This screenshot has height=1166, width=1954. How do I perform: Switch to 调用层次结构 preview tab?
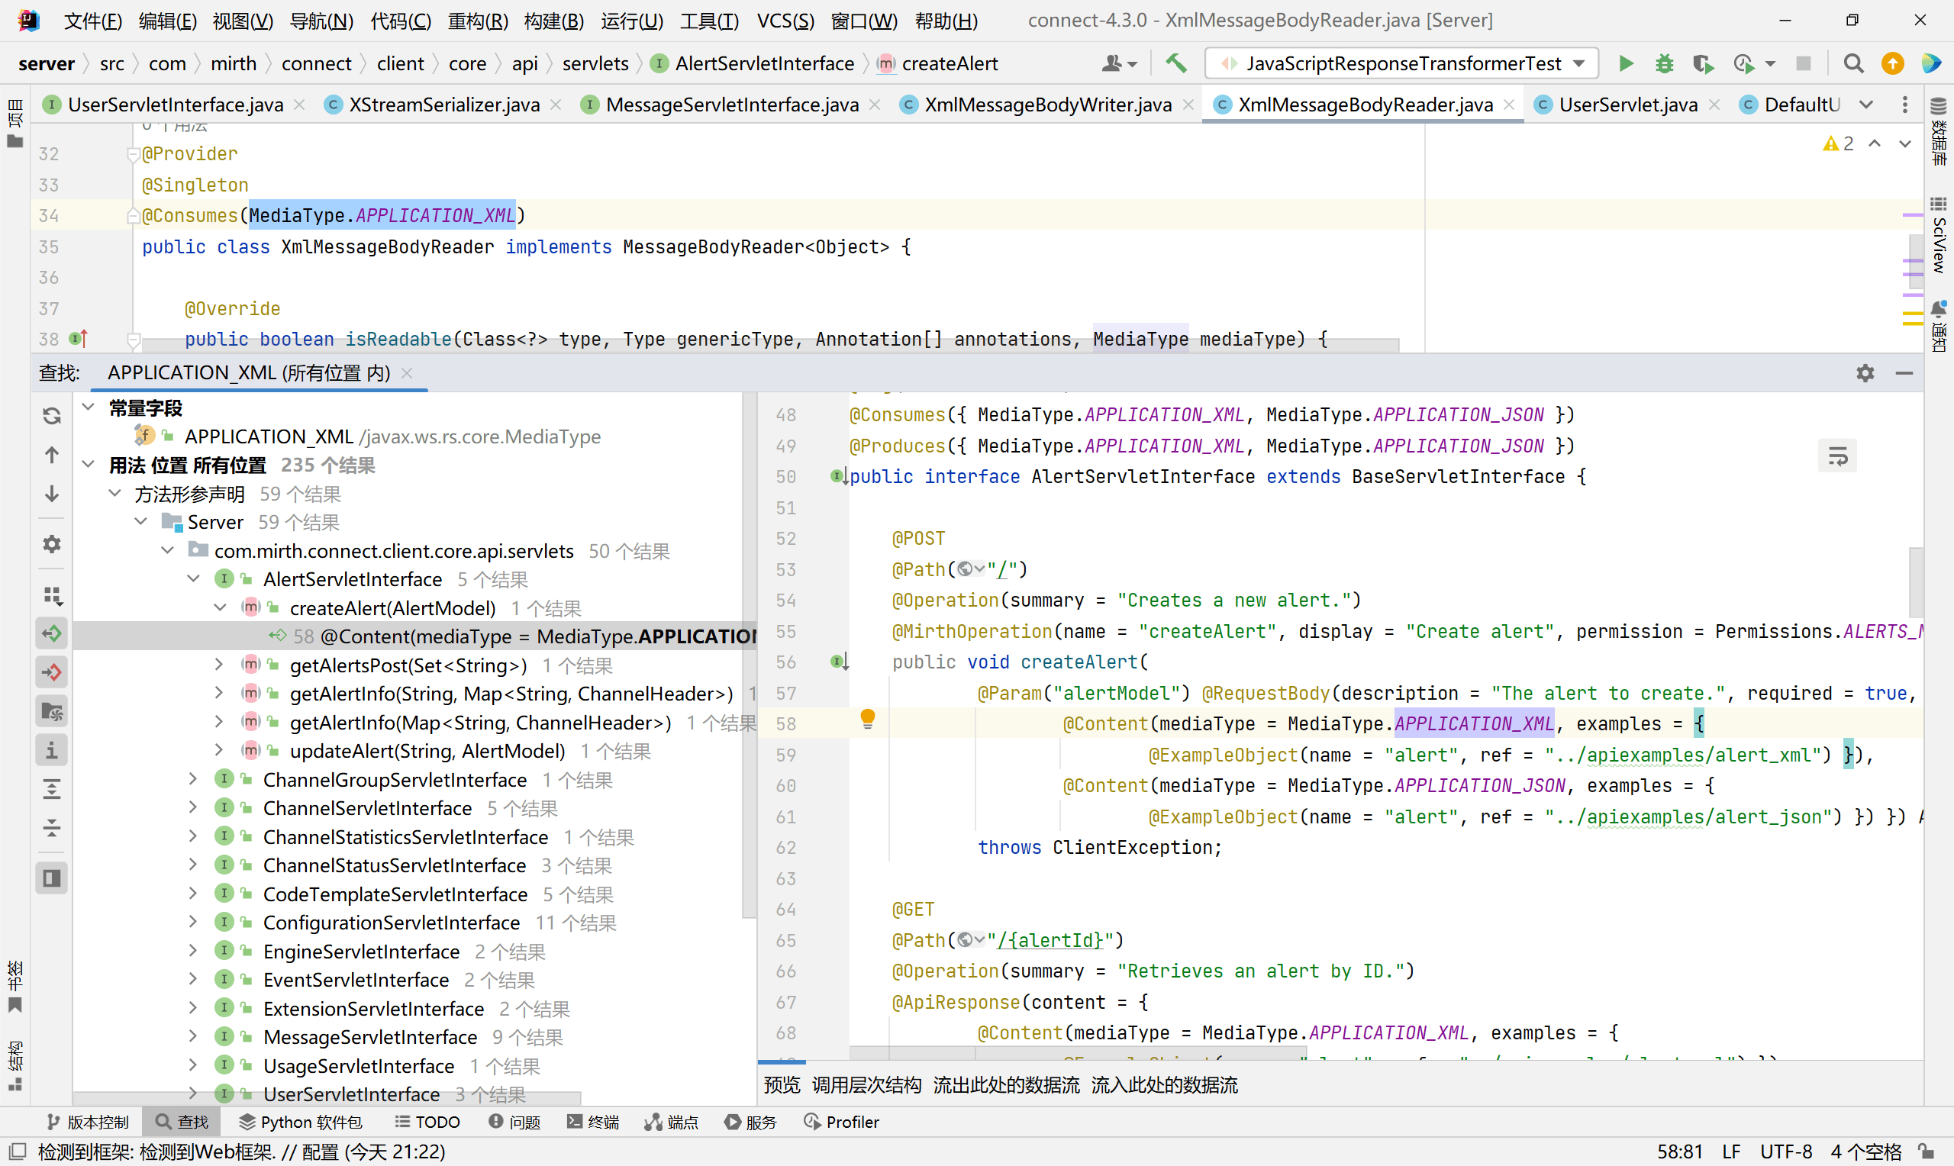(x=866, y=1085)
